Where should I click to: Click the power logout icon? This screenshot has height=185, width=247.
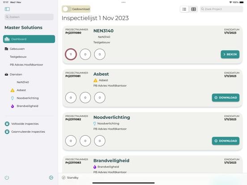click(x=7, y=178)
